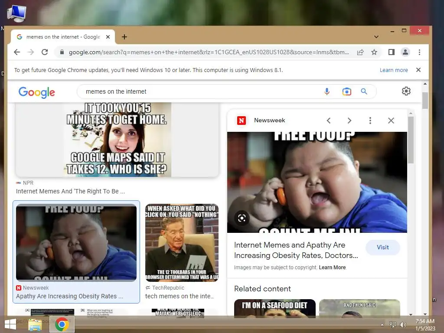Image resolution: width=444 pixels, height=333 pixels.
Task: Select Mayans were dyslexic meme thumbnail
Action: 178,313
